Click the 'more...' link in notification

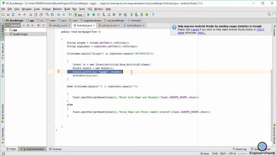pos(202,33)
